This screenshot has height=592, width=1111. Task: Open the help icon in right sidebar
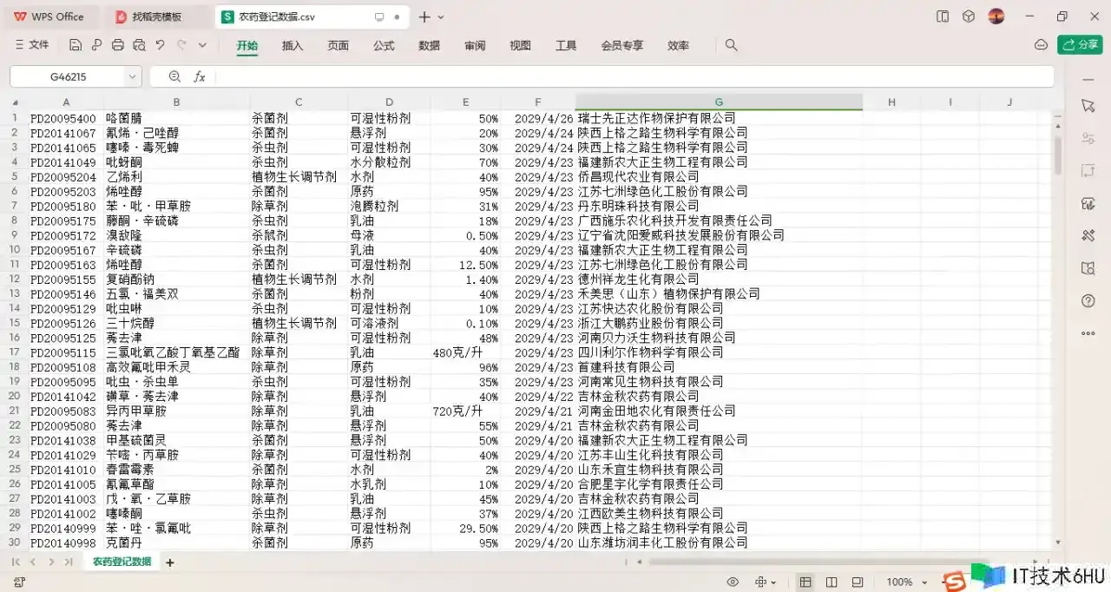[x=1088, y=300]
